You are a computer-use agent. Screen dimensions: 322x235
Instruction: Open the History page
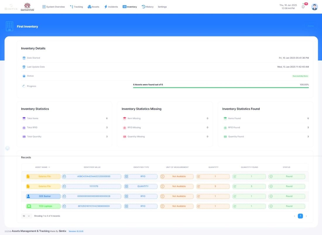148,7
